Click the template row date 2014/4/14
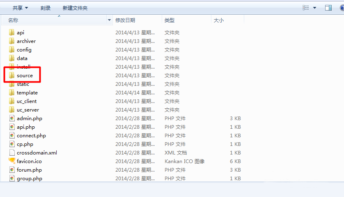344x197 pixels. tap(128, 93)
